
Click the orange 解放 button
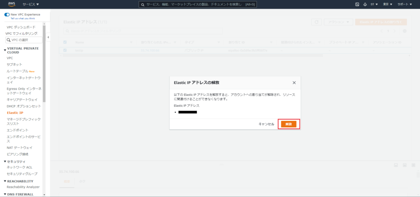(289, 124)
